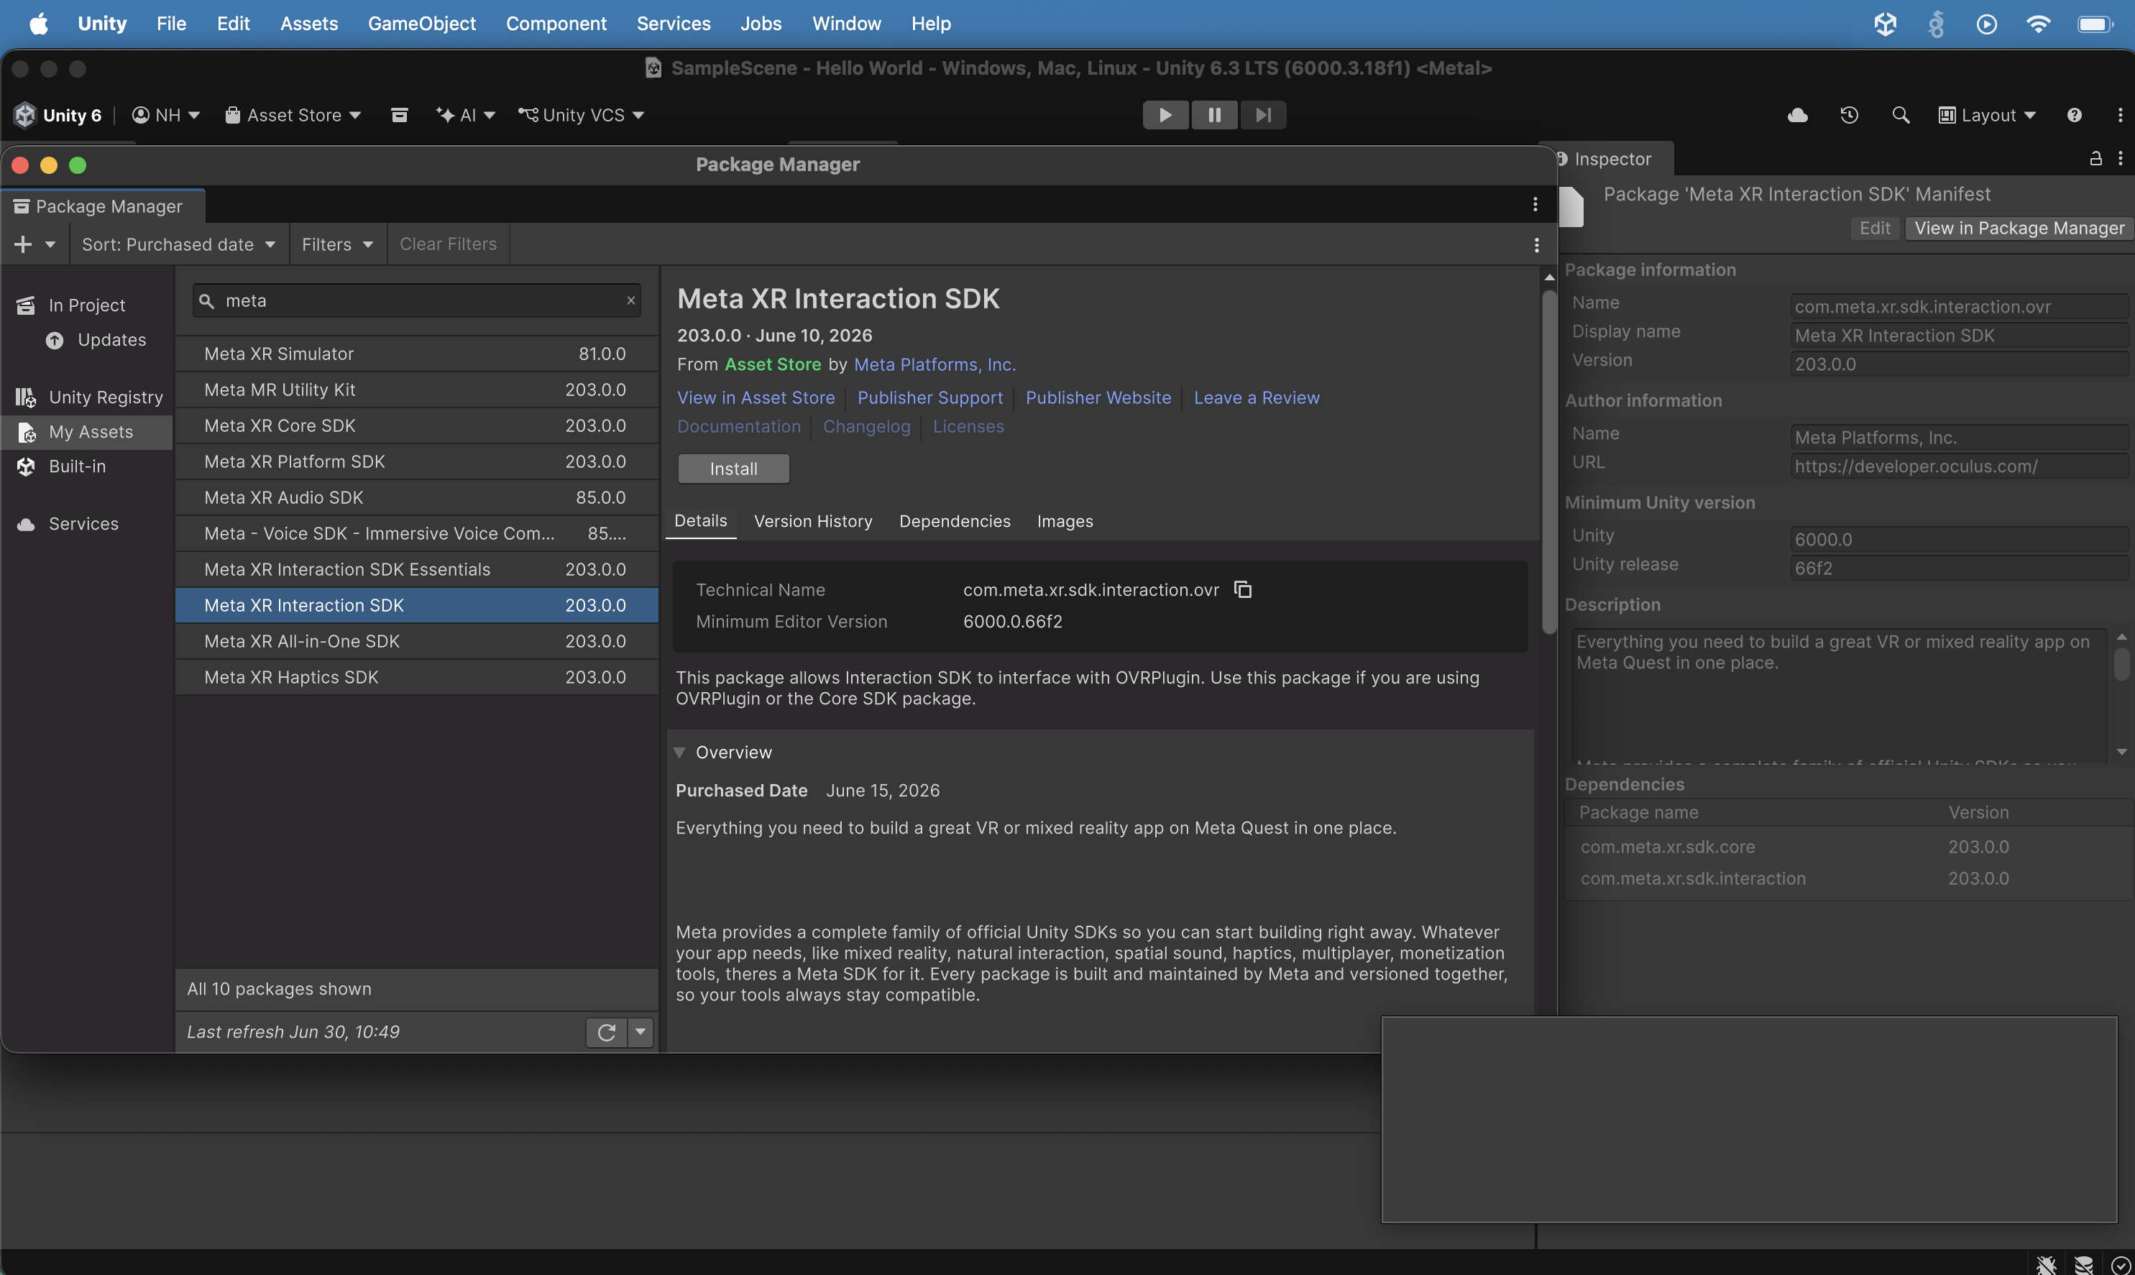Click the copy Technical Name icon
Screen dimensions: 2135x1275
tap(1242, 589)
